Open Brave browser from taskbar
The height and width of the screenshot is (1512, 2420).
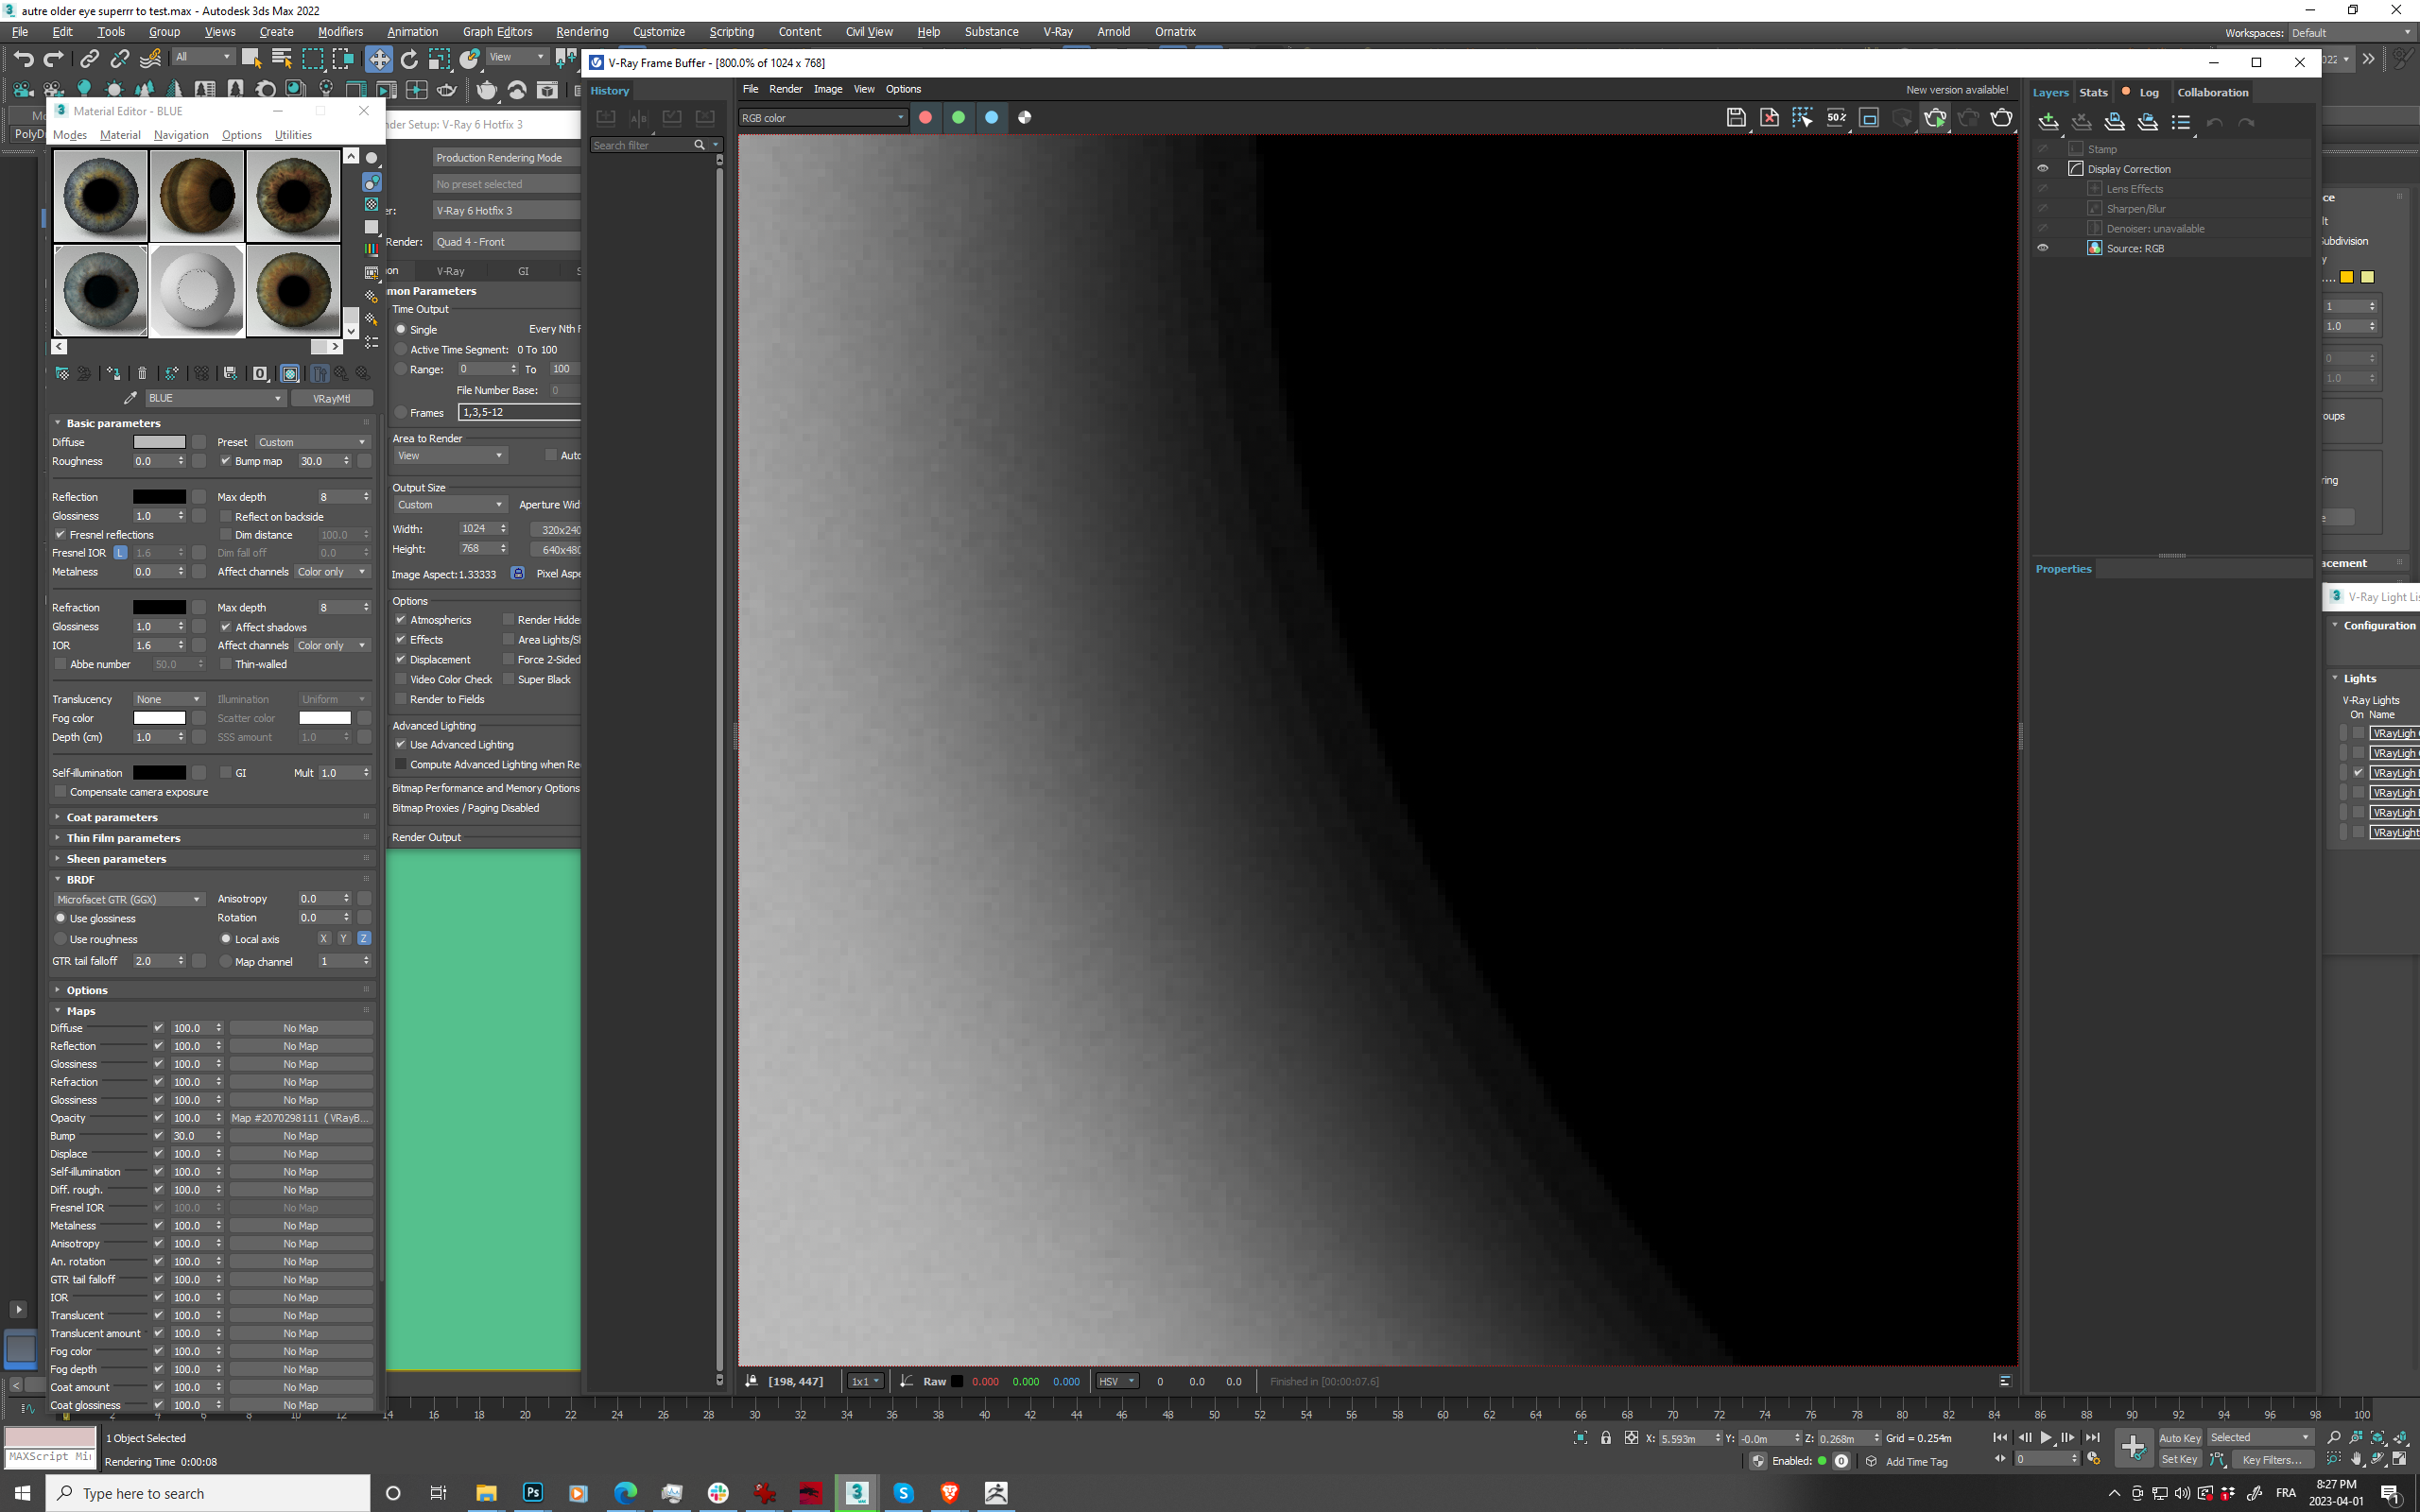[x=949, y=1492]
